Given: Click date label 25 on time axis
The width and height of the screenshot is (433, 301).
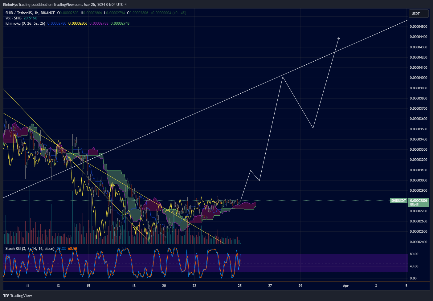Looking at the screenshot, I should pyautogui.click(x=240, y=286).
